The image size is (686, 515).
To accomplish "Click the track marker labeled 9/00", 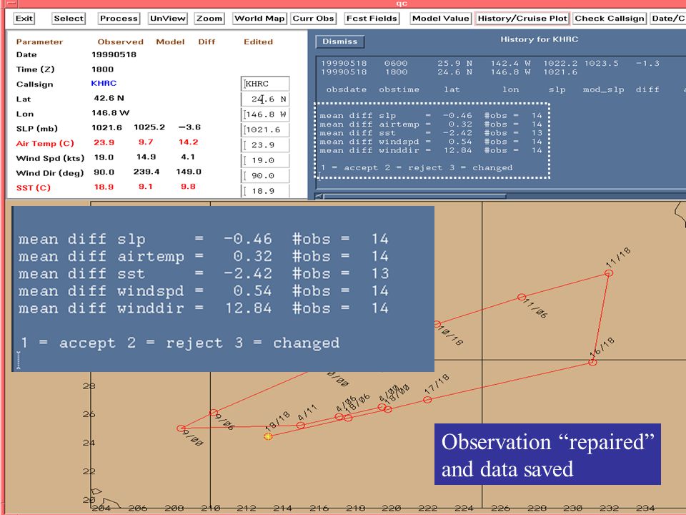I will (181, 428).
